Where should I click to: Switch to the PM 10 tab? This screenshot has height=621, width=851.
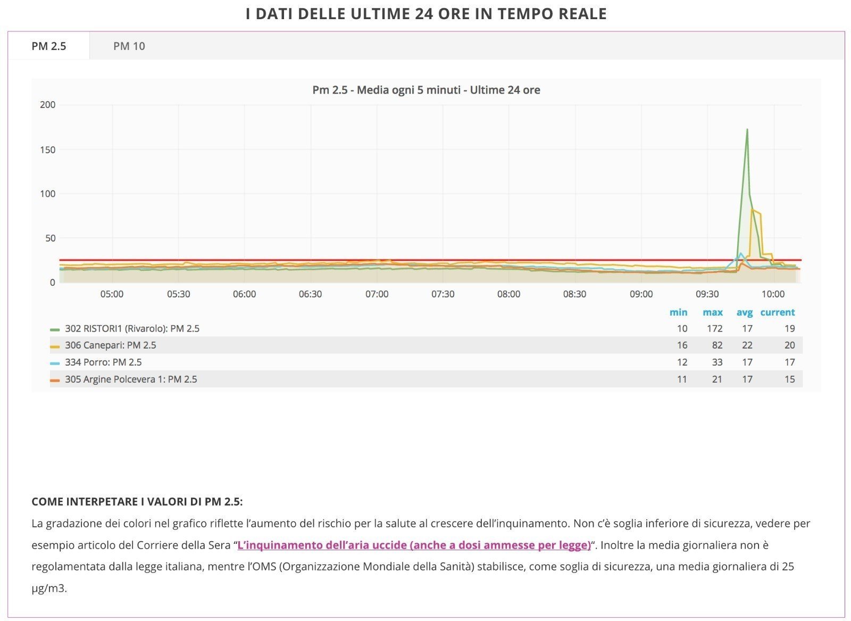pos(129,46)
